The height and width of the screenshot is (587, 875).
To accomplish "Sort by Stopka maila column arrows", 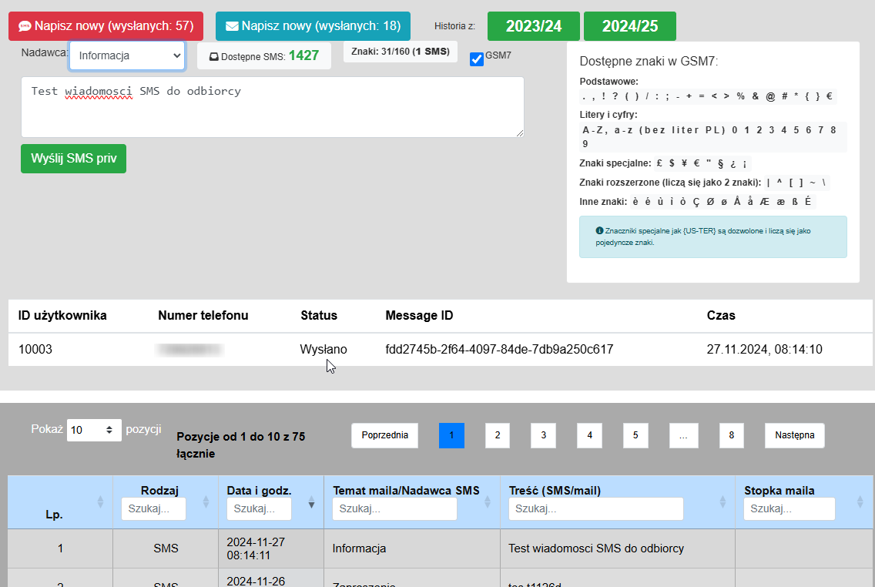I will tap(860, 502).
